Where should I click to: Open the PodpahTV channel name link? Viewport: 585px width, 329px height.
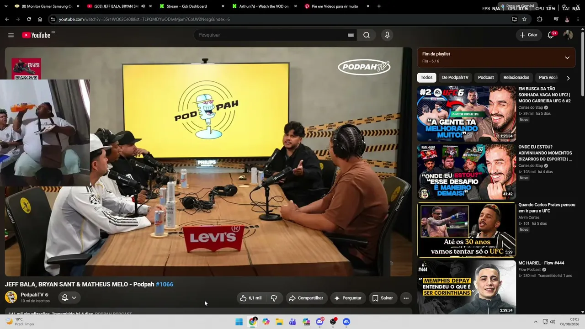click(x=32, y=295)
